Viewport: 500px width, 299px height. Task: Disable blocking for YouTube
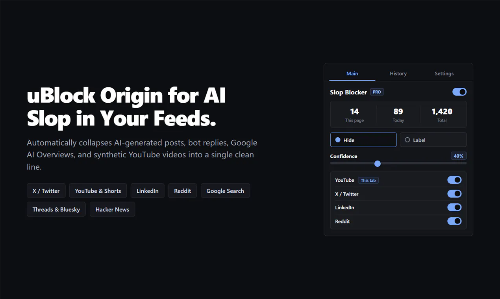(454, 180)
